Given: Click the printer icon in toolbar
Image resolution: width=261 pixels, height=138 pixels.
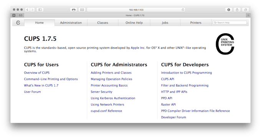Looking at the screenshot, I should point(74,10).
